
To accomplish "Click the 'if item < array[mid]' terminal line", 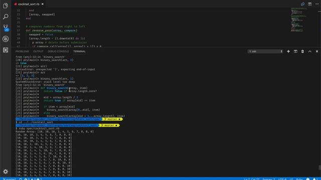I will pyautogui.click(x=59, y=106).
